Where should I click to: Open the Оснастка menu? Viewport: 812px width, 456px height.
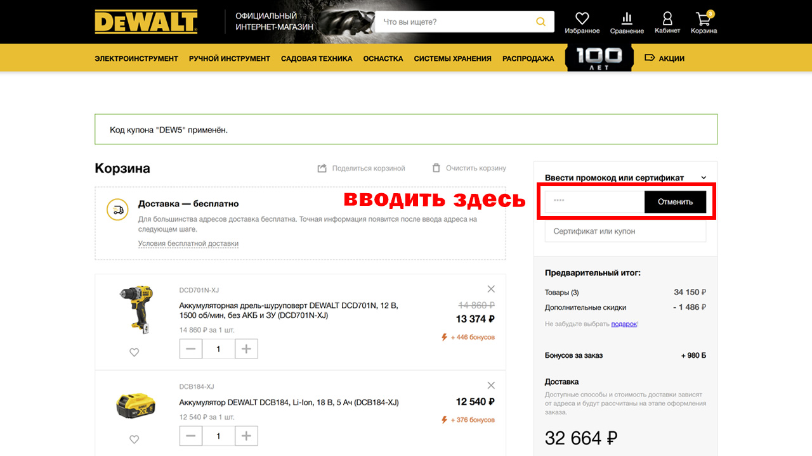point(383,58)
